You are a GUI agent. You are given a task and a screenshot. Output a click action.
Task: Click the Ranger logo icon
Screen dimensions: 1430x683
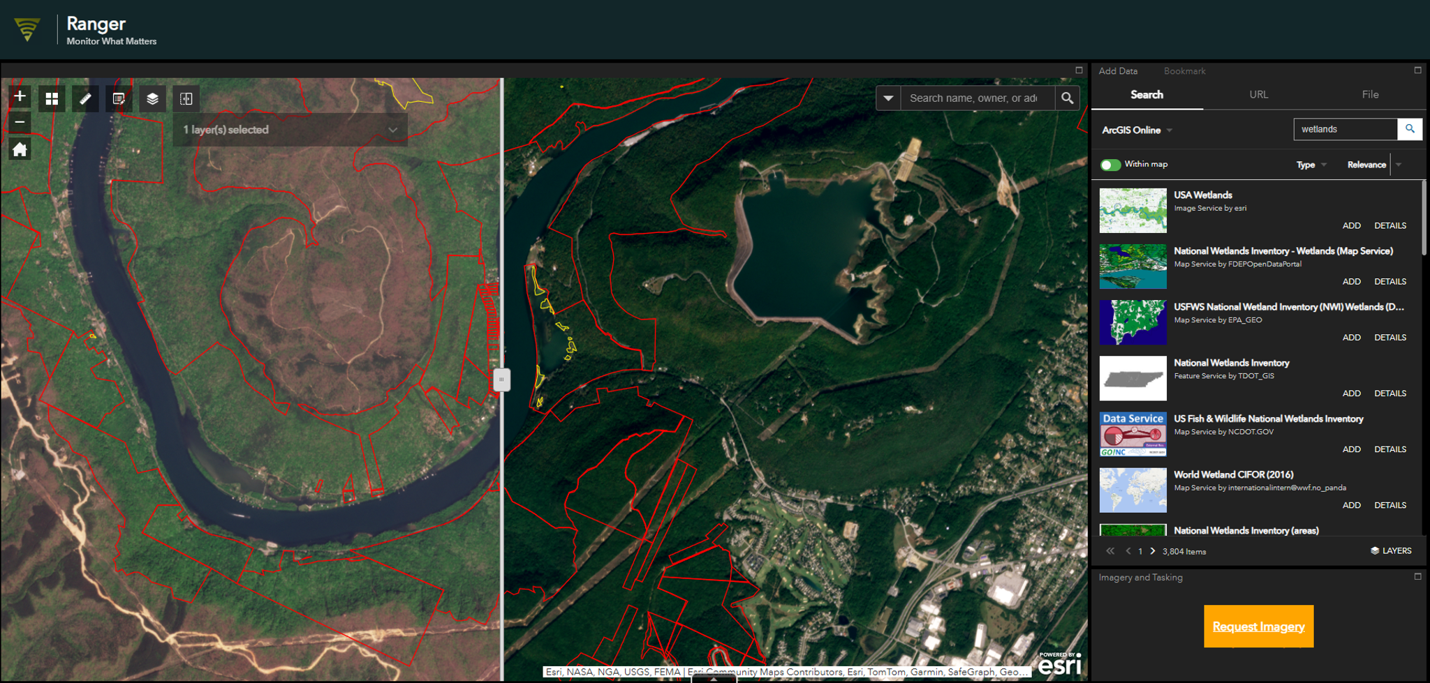click(x=27, y=29)
